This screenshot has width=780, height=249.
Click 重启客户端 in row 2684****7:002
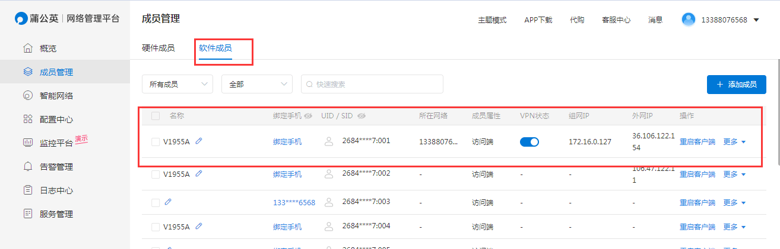point(697,174)
